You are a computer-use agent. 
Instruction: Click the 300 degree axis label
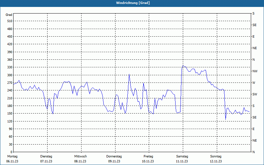click(10, 75)
